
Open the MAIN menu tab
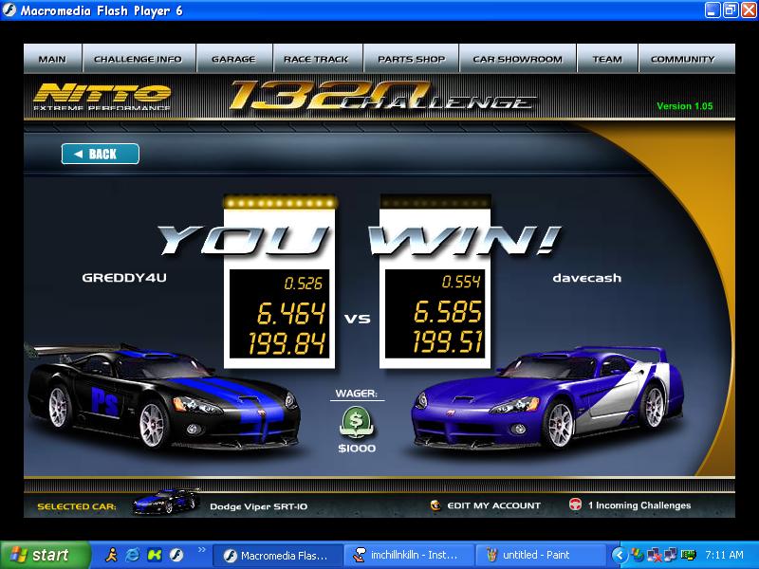52,59
